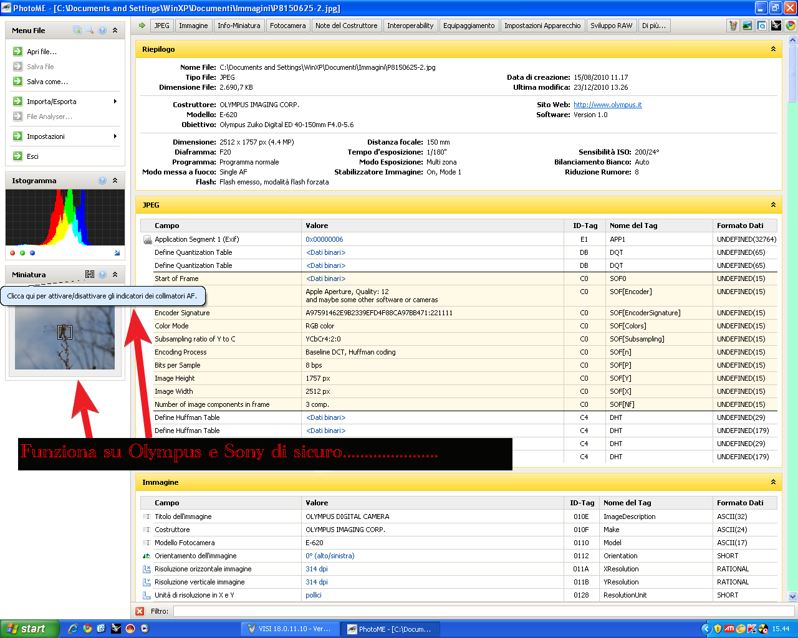Open the Equipaggiamento tab
This screenshot has height=638, width=798.
tap(469, 26)
